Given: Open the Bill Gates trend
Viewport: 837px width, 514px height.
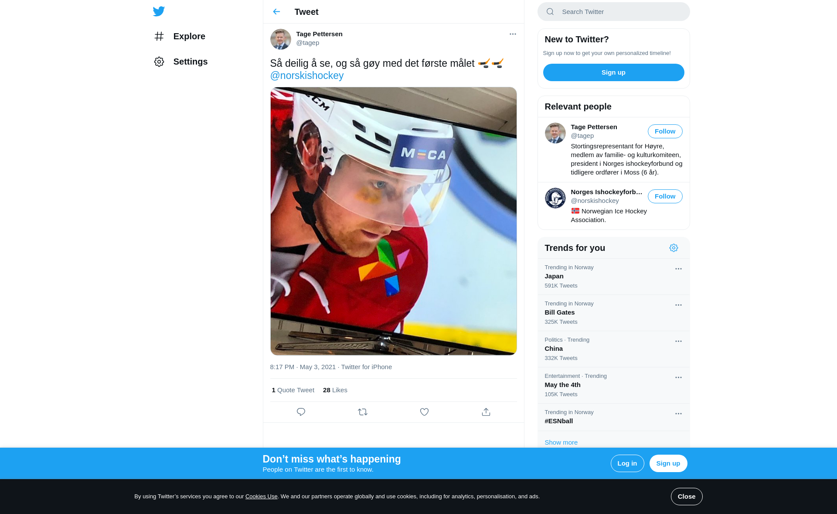Looking at the screenshot, I should (614, 313).
